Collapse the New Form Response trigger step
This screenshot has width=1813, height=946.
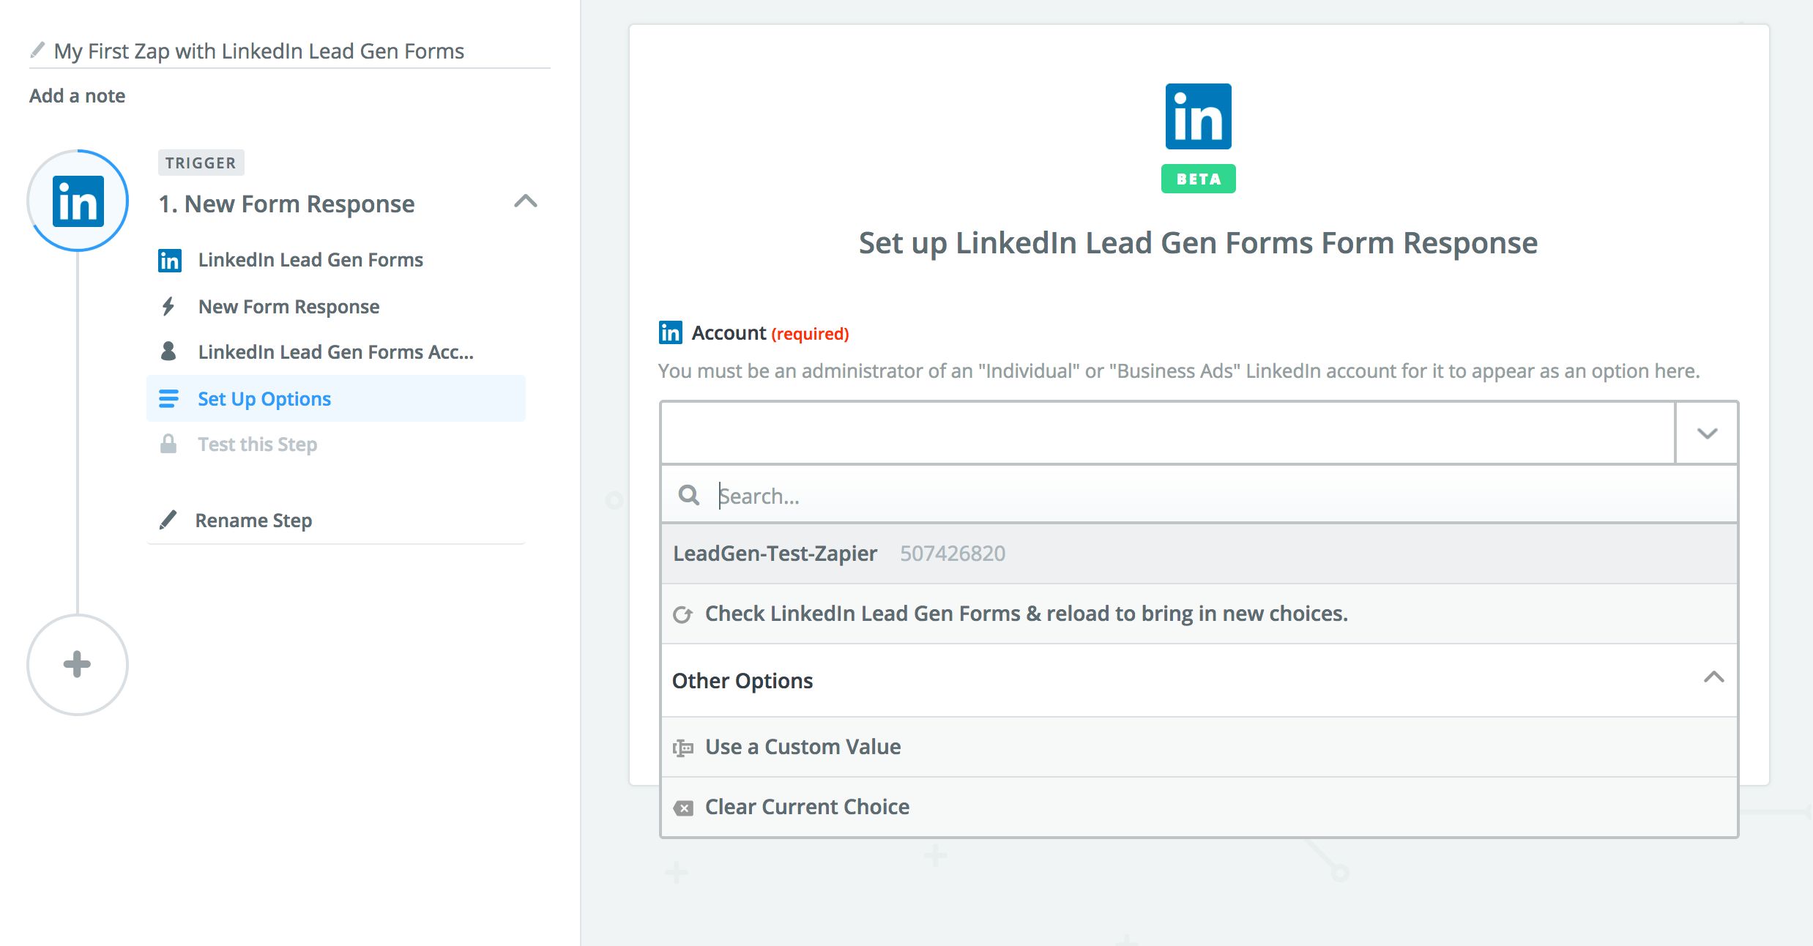pos(526,201)
